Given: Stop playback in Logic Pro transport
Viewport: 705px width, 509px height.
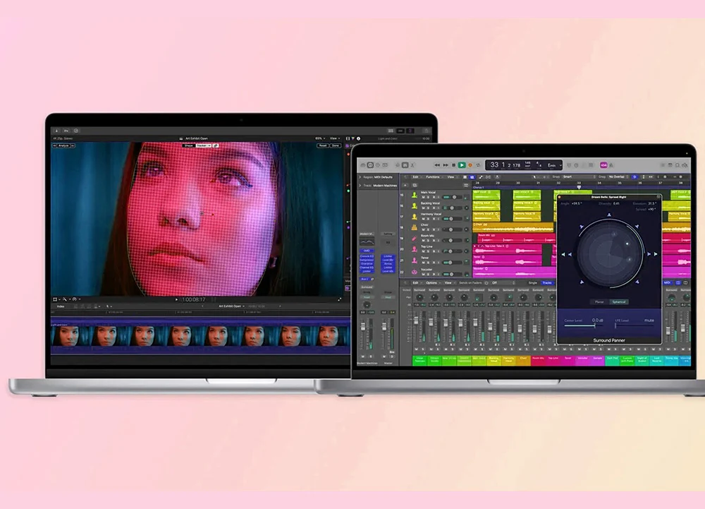Looking at the screenshot, I should pyautogui.click(x=453, y=165).
